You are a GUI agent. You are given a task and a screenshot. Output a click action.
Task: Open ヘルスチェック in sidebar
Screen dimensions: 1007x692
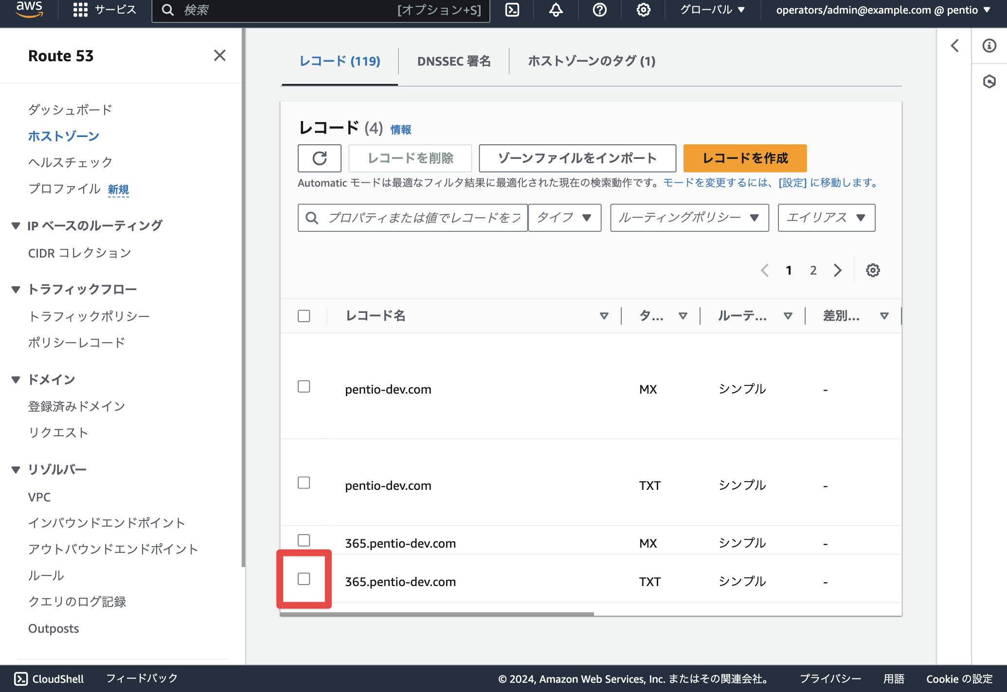[70, 162]
